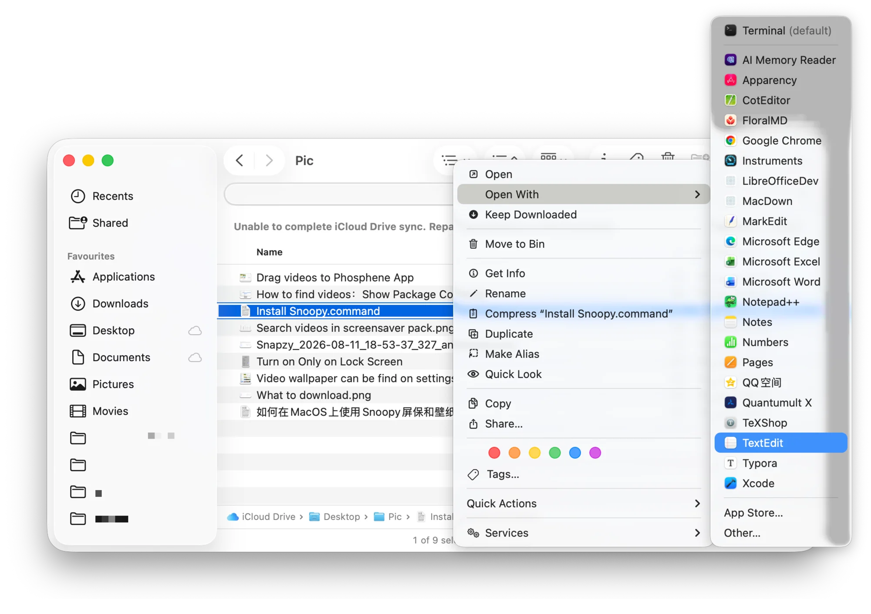Choose MarkEdit app icon
The height and width of the screenshot is (614, 871).
click(730, 221)
